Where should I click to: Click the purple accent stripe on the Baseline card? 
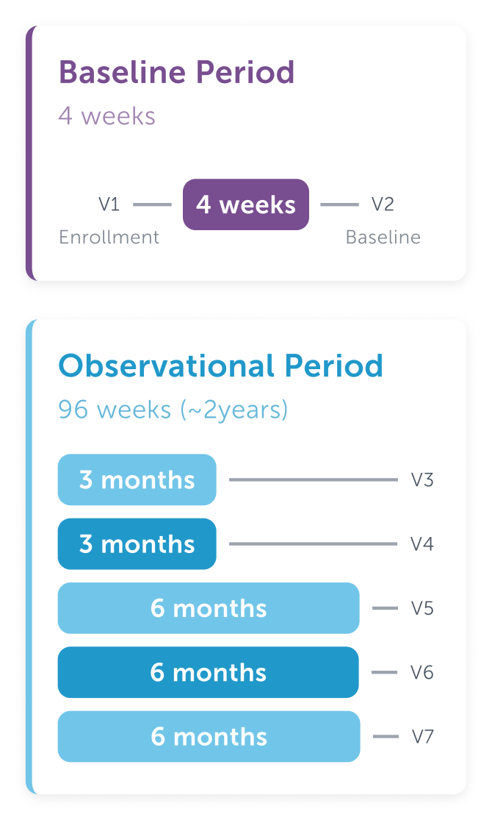30,153
